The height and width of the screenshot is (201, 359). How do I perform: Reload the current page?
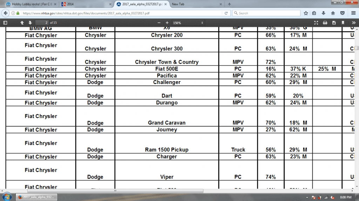(226, 13)
